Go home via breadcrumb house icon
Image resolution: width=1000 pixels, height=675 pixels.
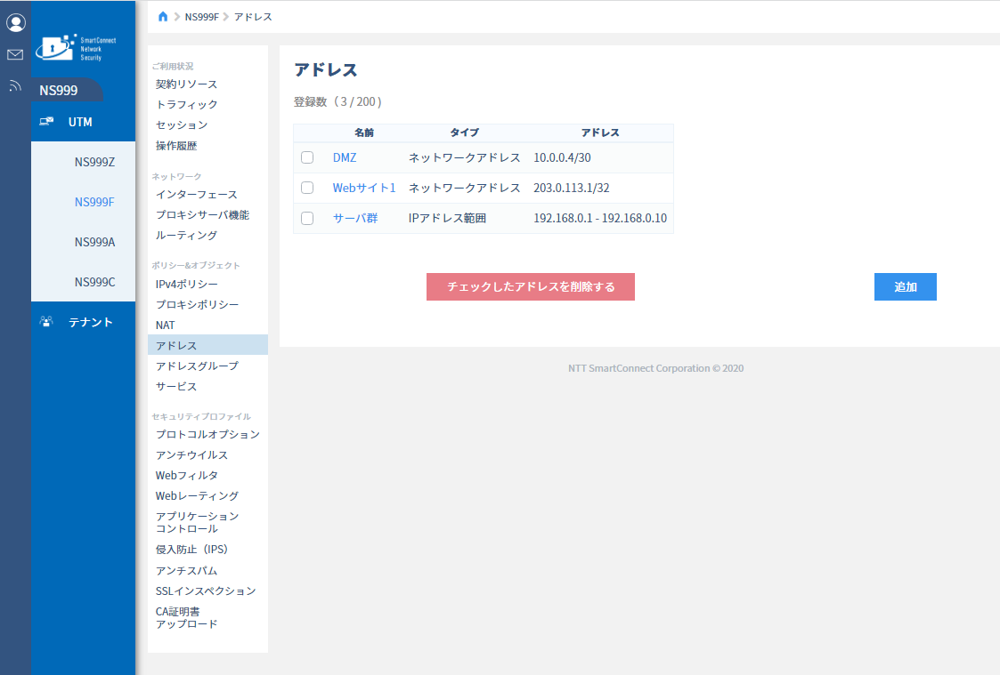pyautogui.click(x=163, y=17)
